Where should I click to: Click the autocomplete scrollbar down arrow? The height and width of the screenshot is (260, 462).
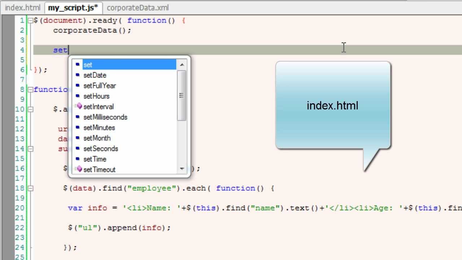[x=182, y=169]
